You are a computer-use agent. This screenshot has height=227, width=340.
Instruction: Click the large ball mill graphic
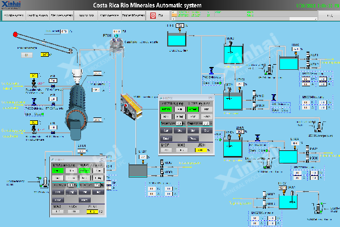[x=73, y=112]
